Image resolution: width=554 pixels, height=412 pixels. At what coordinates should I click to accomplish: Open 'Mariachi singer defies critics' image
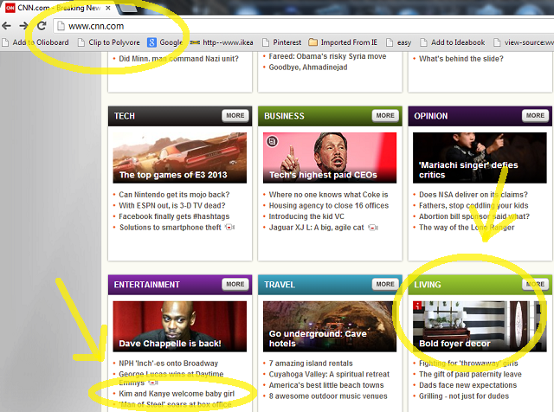(480, 158)
